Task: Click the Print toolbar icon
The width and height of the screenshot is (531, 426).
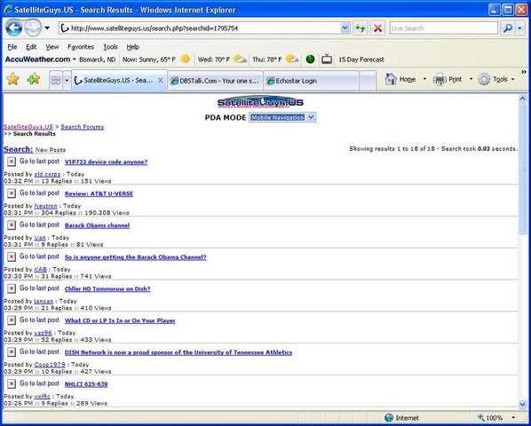Action: point(440,80)
